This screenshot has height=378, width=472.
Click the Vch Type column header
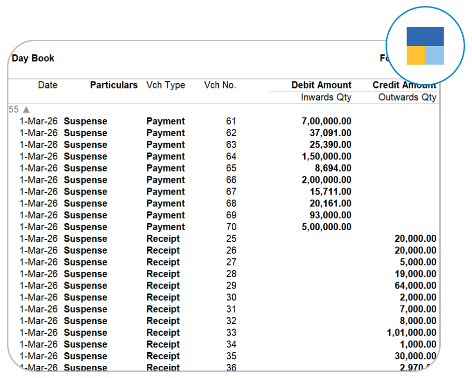point(165,85)
